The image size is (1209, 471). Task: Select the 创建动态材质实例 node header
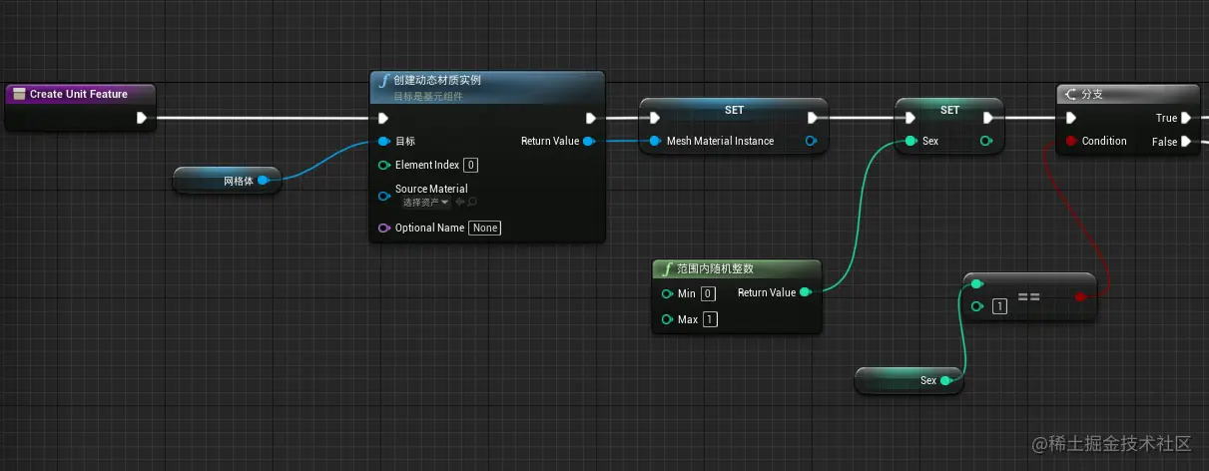coord(487,87)
